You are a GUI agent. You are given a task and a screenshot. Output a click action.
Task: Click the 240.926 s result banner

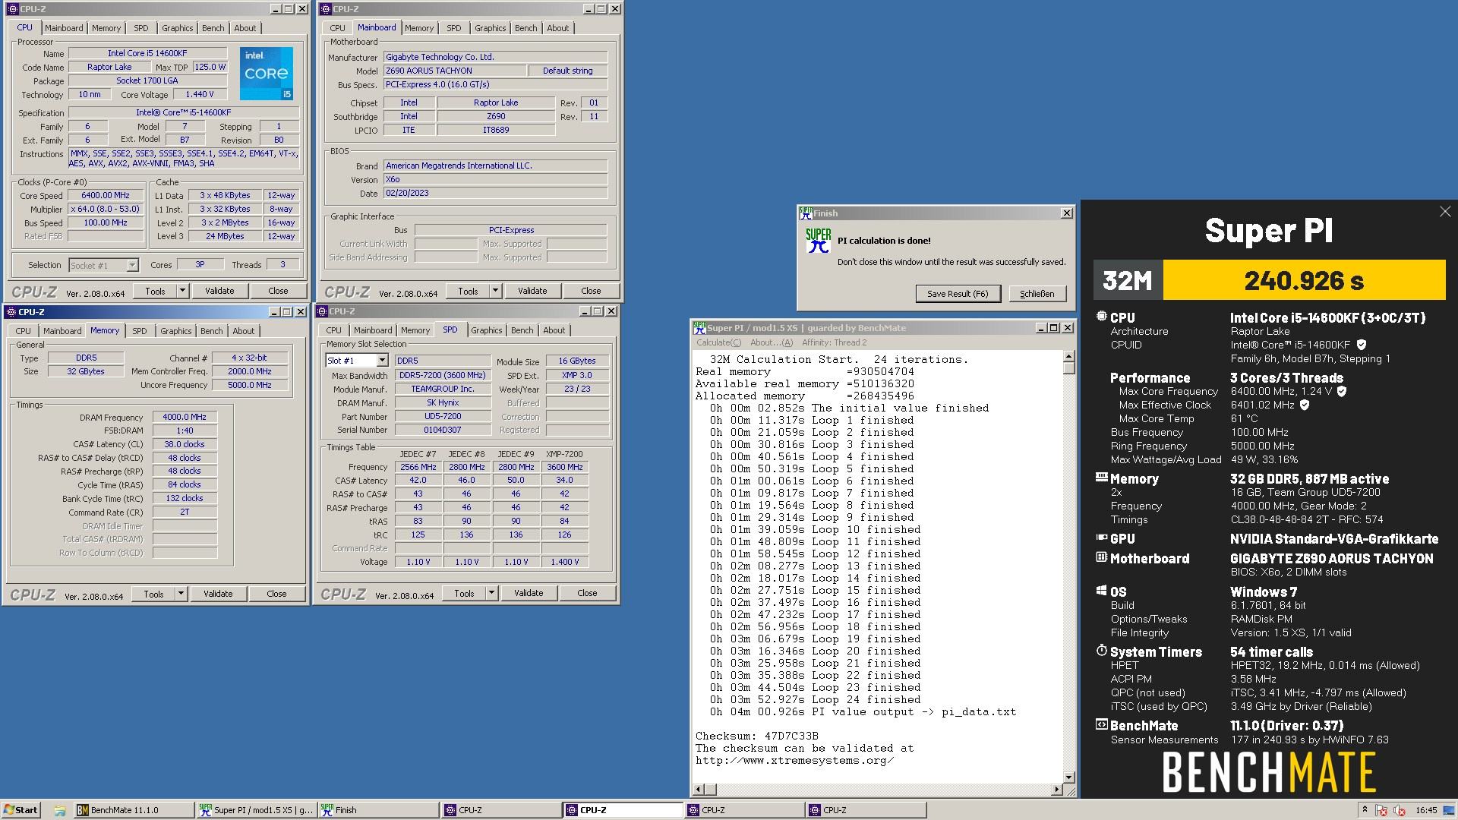click(x=1304, y=280)
